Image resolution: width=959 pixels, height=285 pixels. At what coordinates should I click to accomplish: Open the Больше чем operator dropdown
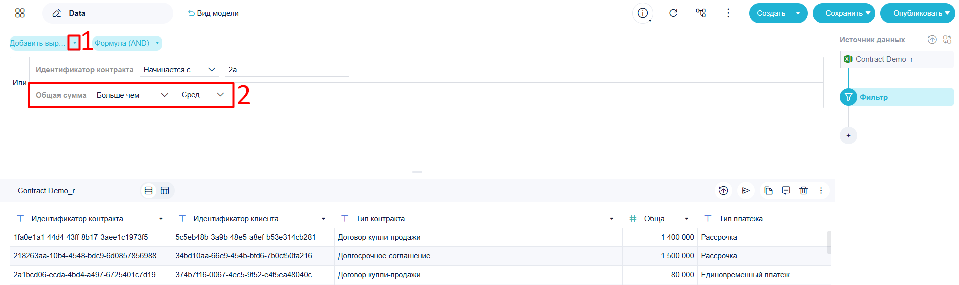(x=132, y=95)
